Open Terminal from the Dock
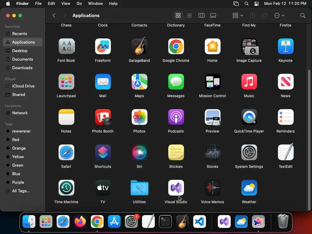The image size is (312, 234). point(165,222)
